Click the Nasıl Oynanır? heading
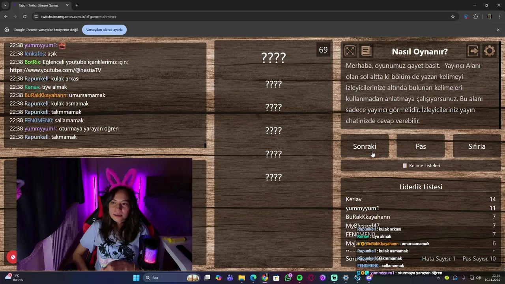505x284 pixels. point(420,52)
